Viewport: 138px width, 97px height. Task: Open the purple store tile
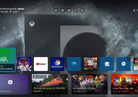pyautogui.click(x=14, y=84)
